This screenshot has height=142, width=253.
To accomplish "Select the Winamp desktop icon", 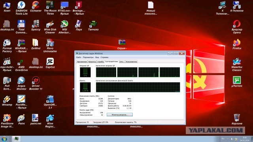I will point(7,101).
